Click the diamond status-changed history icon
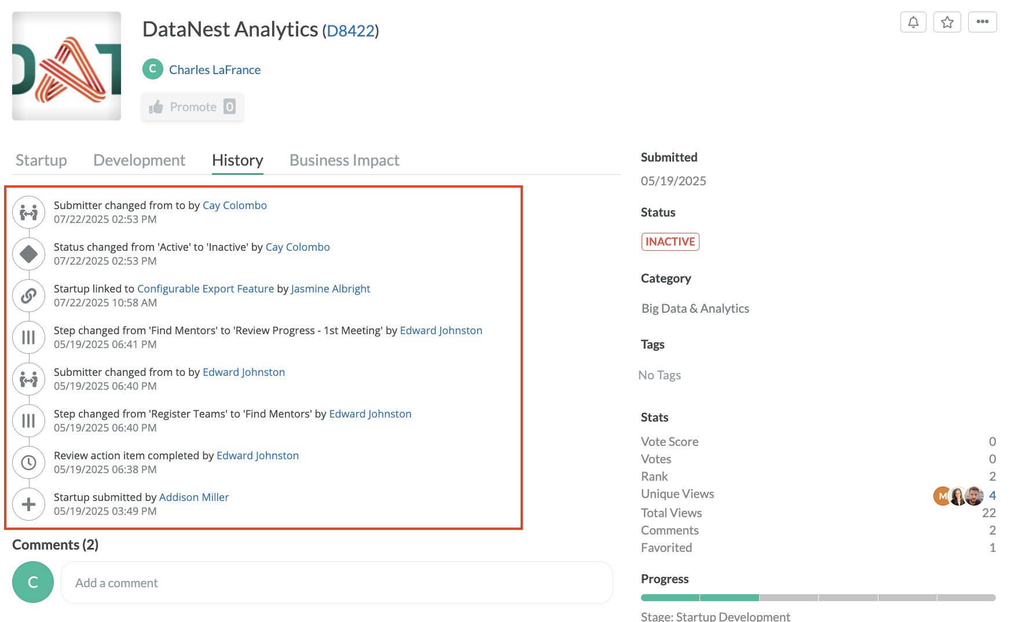The height and width of the screenshot is (622, 1011). 29,254
